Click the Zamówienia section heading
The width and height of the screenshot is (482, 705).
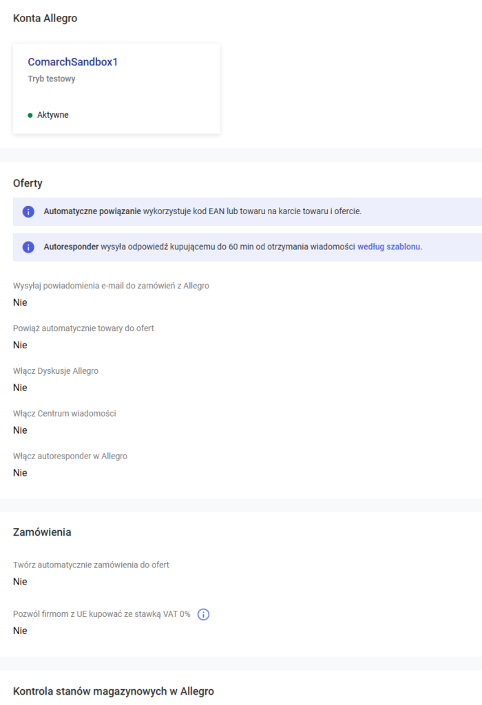[42, 532]
